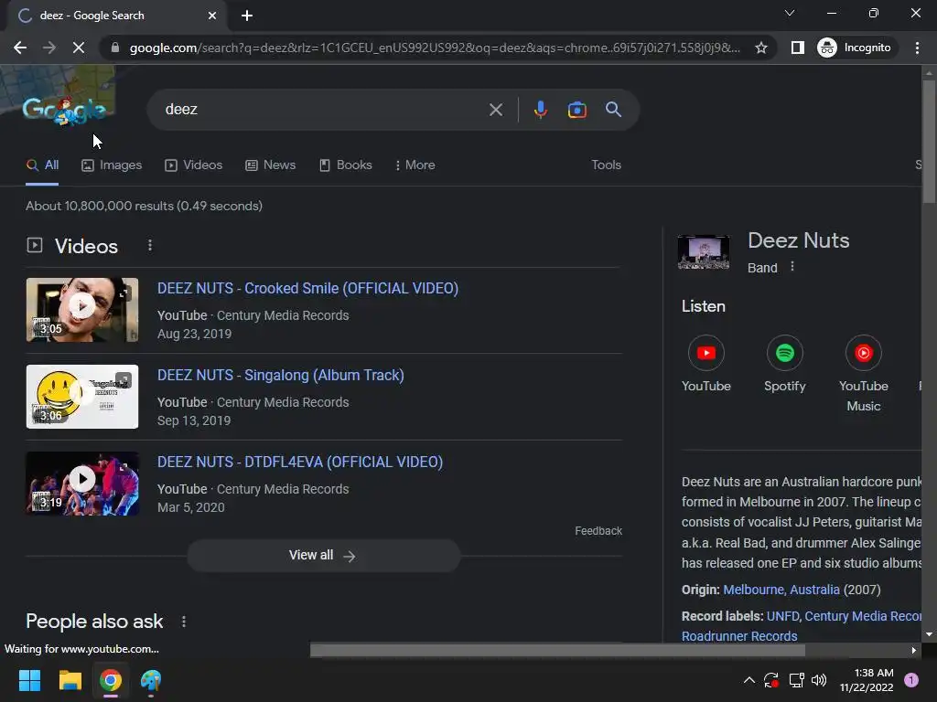Click the magnifier search button
The height and width of the screenshot is (702, 937).
[613, 110]
